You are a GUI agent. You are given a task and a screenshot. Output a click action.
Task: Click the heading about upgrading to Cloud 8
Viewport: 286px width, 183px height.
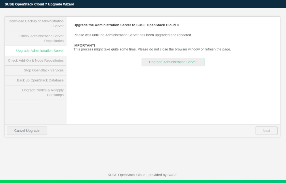(126, 25)
